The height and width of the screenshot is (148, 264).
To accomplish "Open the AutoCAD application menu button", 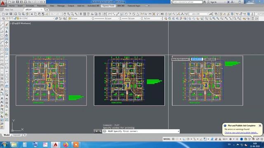I will point(3,3).
